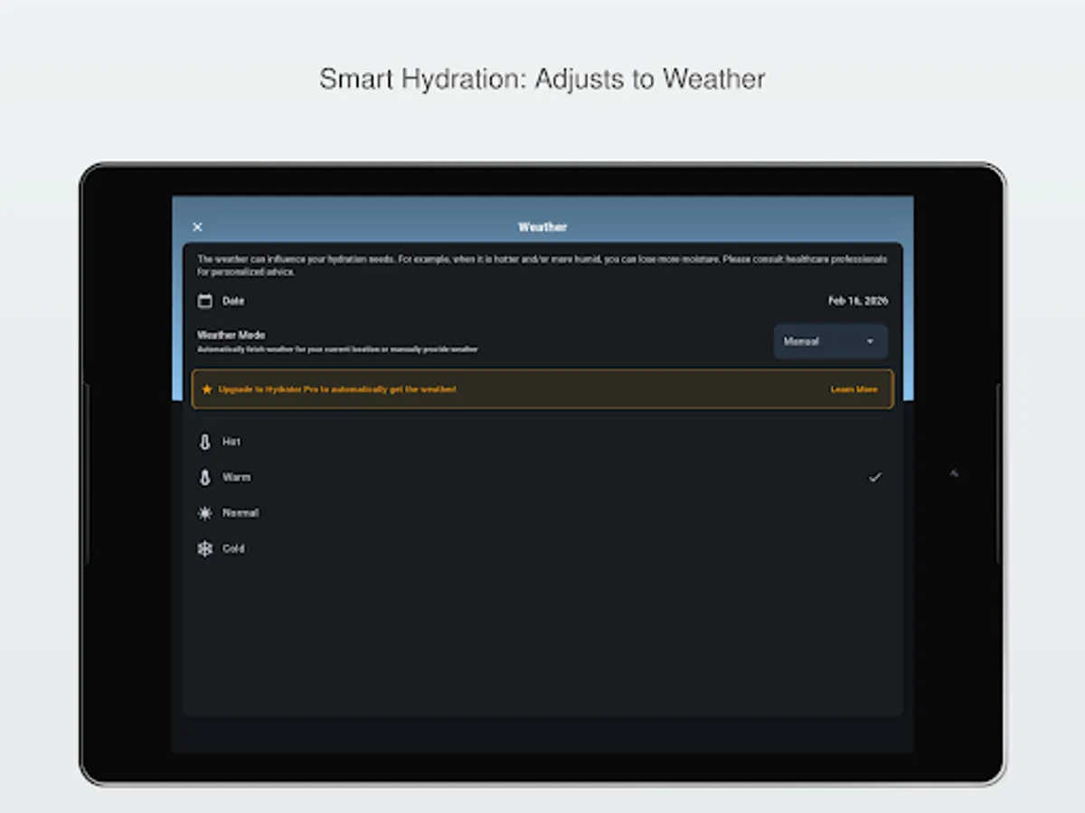Open the Learn More link

click(854, 389)
